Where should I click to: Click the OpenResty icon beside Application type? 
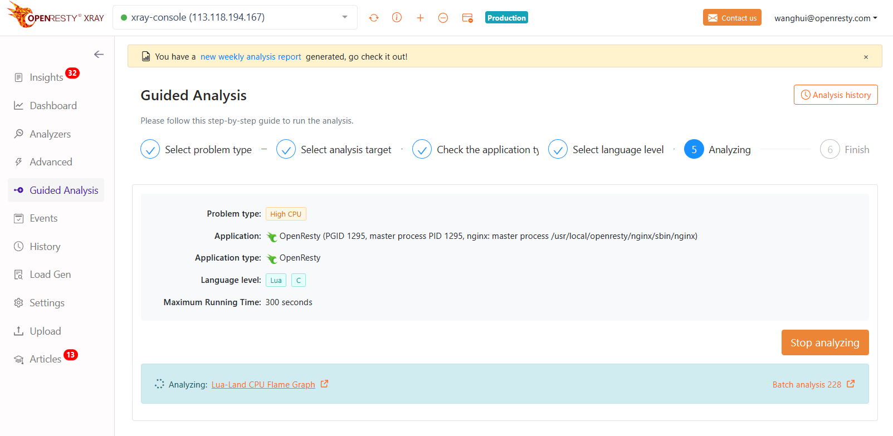click(271, 258)
